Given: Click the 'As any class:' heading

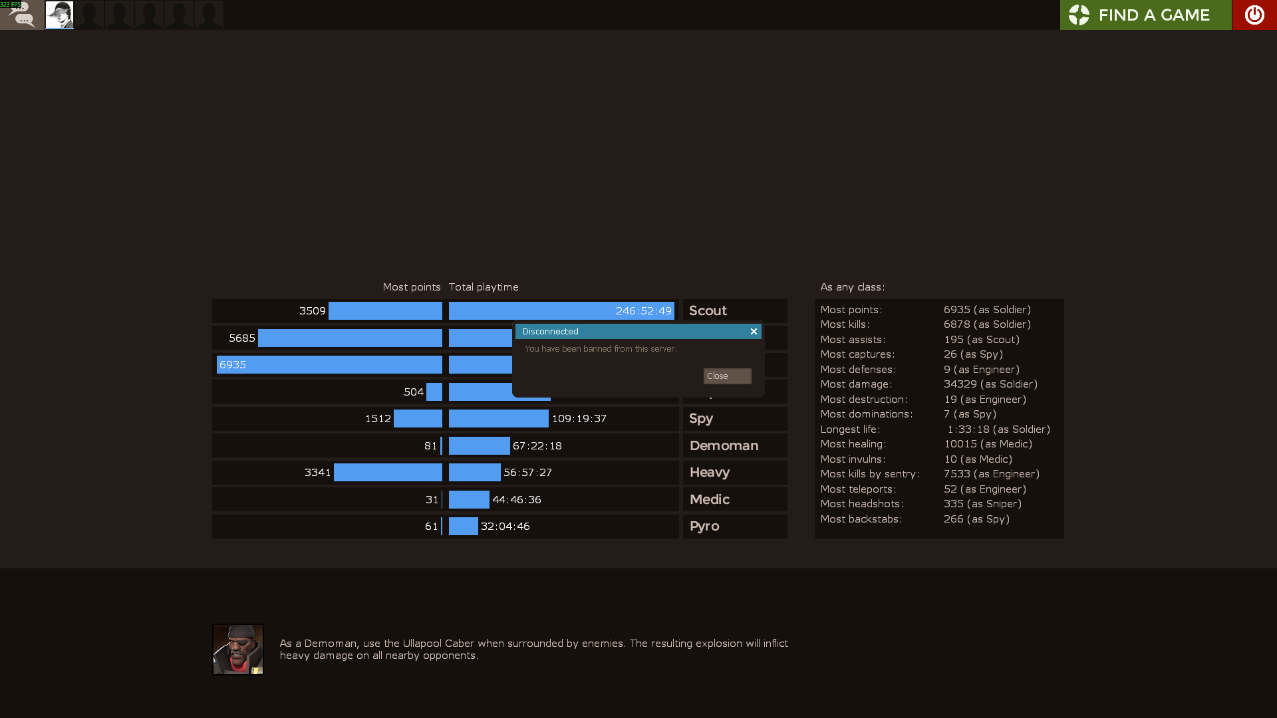Looking at the screenshot, I should (852, 287).
